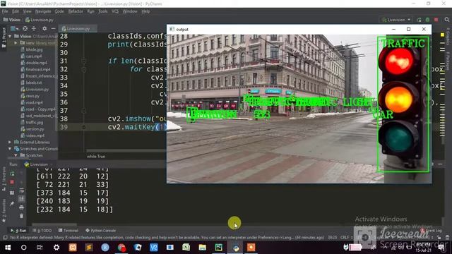The width and height of the screenshot is (452, 254).
Task: Open the Run menu
Action: [x=91, y=11]
